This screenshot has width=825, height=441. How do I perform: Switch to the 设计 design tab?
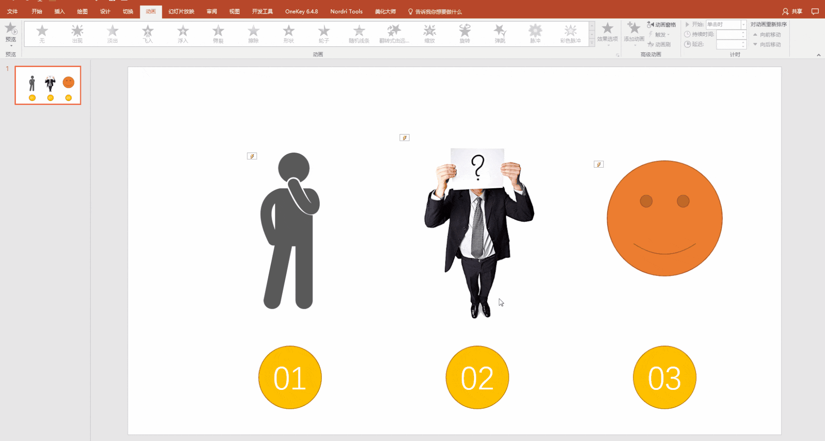[105, 11]
